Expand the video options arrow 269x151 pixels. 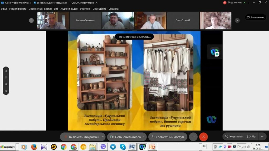tap(144, 137)
